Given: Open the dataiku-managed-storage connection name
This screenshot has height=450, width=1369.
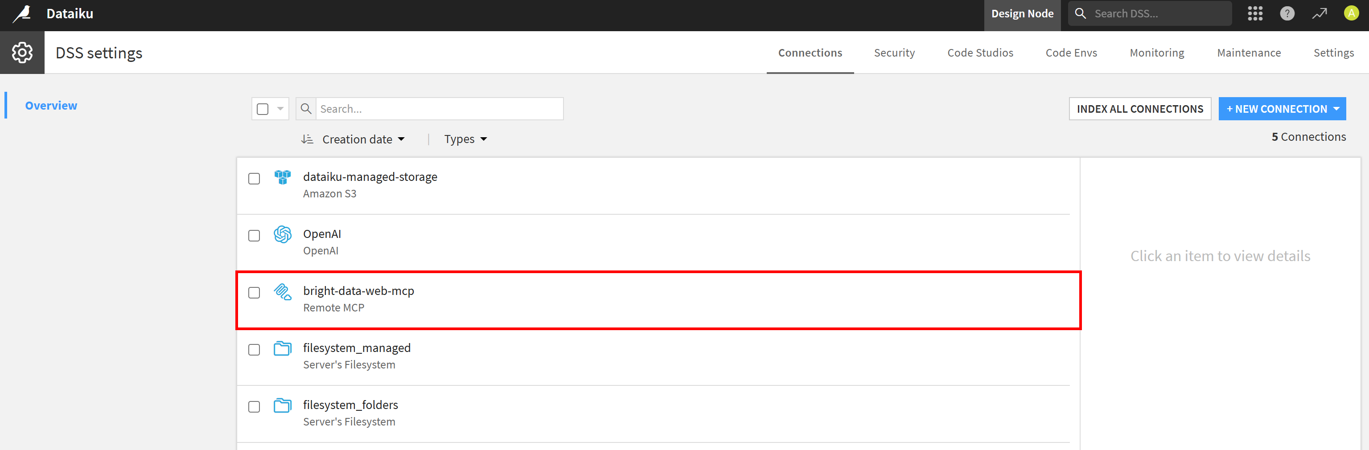Looking at the screenshot, I should coord(370,177).
